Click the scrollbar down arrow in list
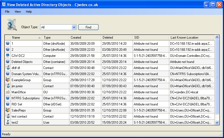This screenshot has width=224, height=138. (217, 123)
